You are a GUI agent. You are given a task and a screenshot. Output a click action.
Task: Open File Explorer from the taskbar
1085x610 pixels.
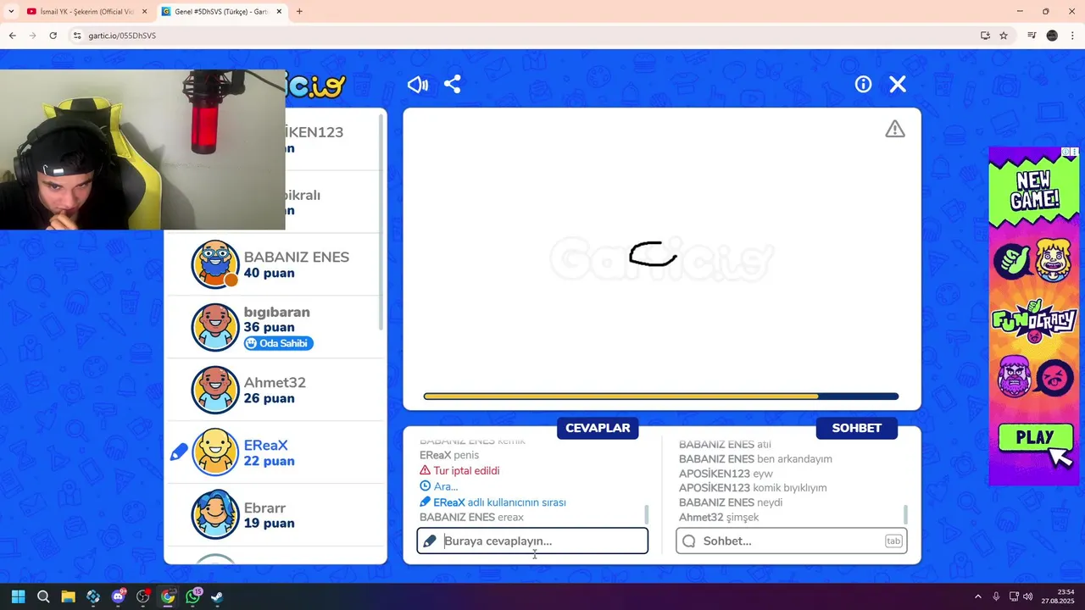click(x=68, y=596)
